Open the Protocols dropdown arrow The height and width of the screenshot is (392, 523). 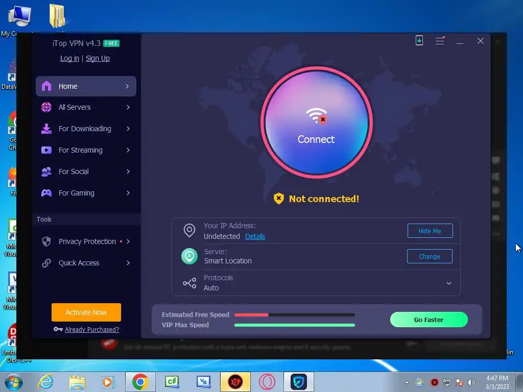click(449, 283)
